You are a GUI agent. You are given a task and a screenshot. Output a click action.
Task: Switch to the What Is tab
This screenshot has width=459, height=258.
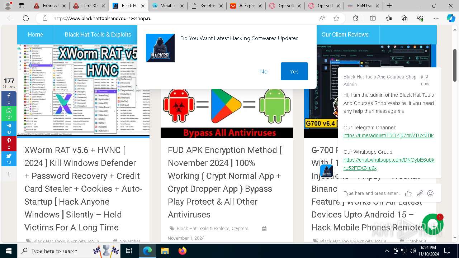(168, 6)
